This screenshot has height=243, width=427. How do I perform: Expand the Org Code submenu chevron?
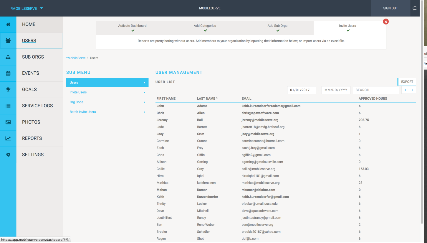(144, 102)
